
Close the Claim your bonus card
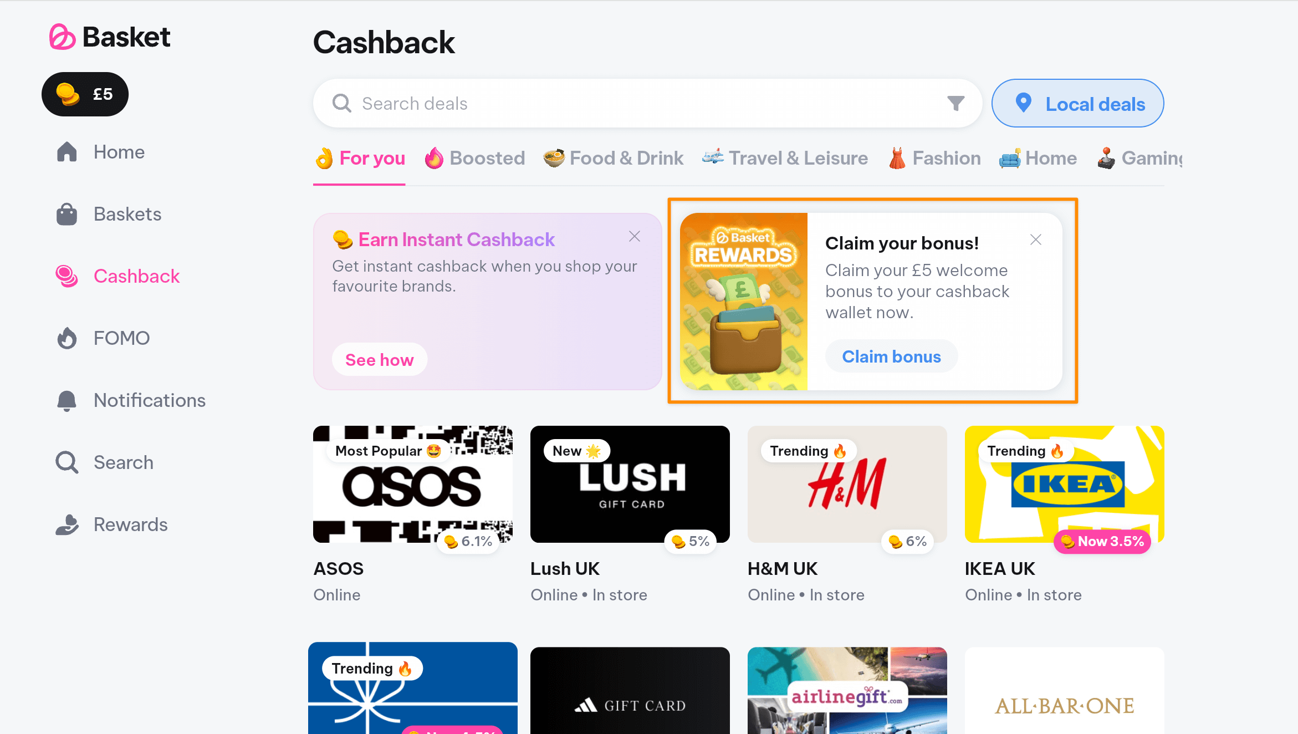point(1036,239)
